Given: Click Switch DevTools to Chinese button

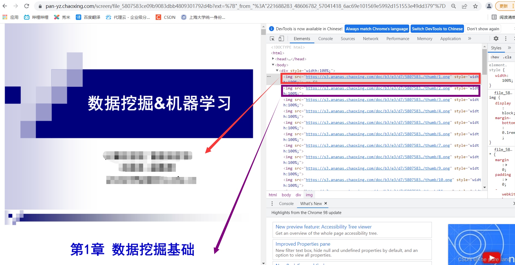Looking at the screenshot, I should coord(437,29).
